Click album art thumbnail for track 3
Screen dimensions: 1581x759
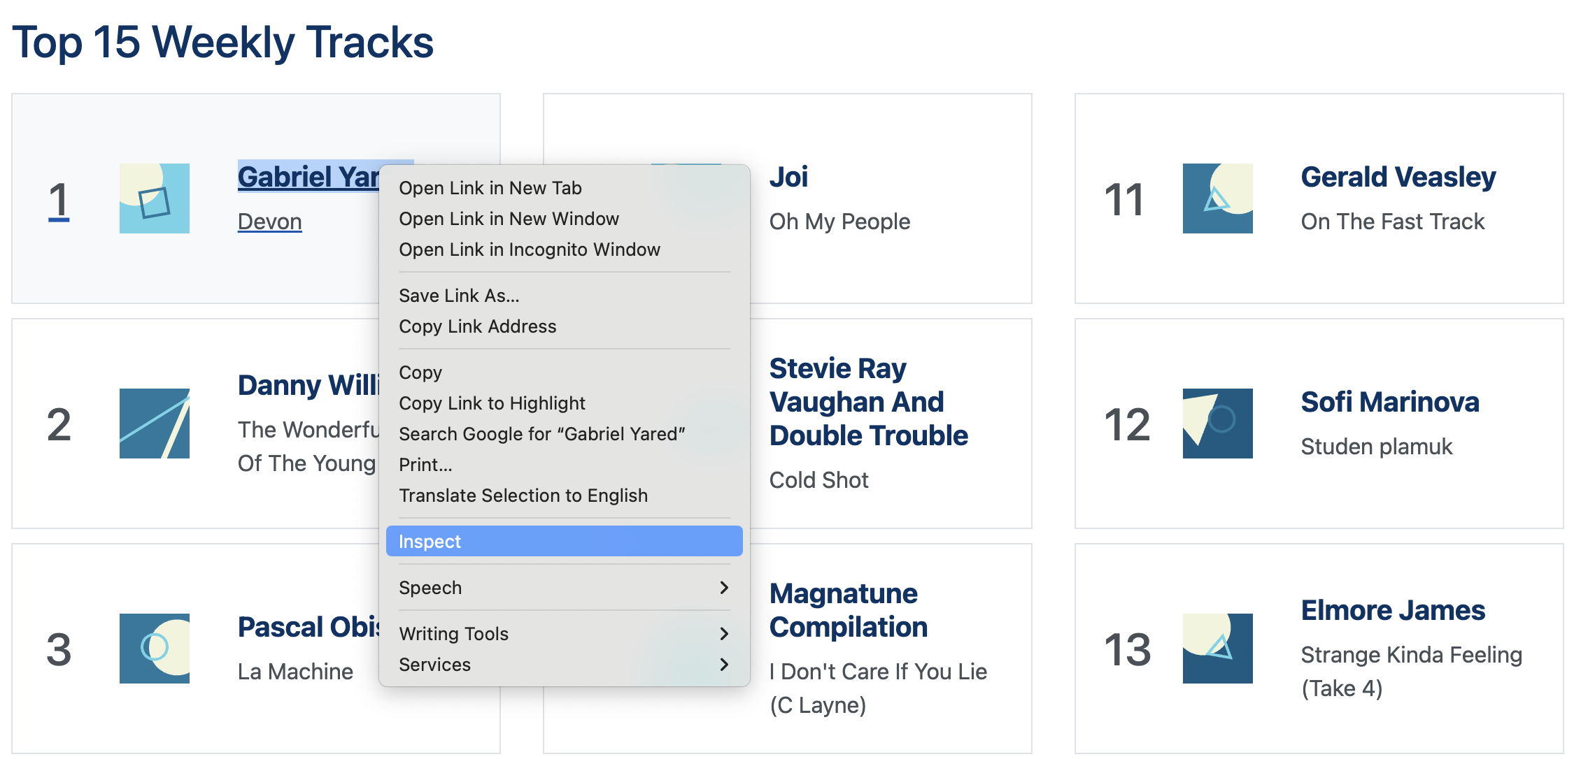click(x=155, y=649)
